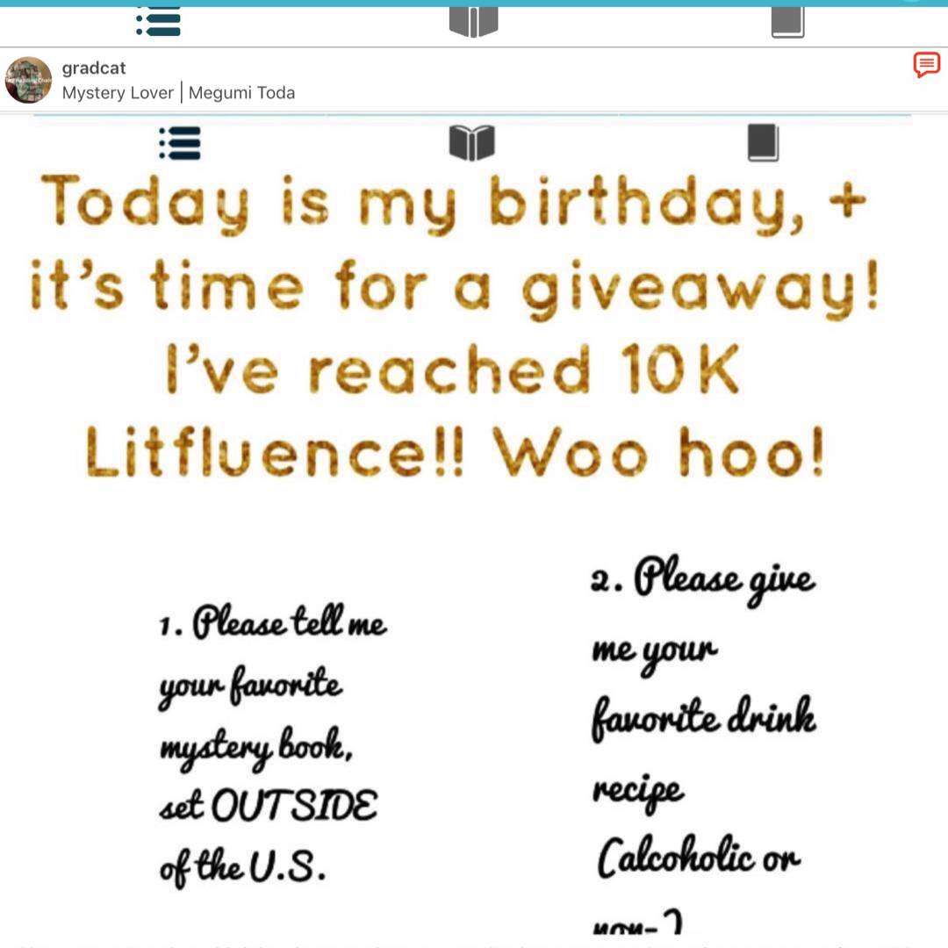This screenshot has width=948, height=948.
Task: Click the "it's time for a giveaway!" line
Action: 455,289
